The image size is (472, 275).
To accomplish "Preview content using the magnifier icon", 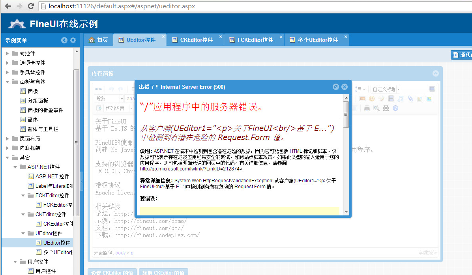I will [x=376, y=109].
